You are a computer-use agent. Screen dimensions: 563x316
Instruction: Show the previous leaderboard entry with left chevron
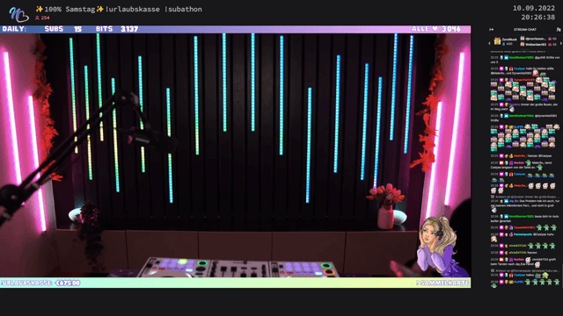[x=489, y=43]
